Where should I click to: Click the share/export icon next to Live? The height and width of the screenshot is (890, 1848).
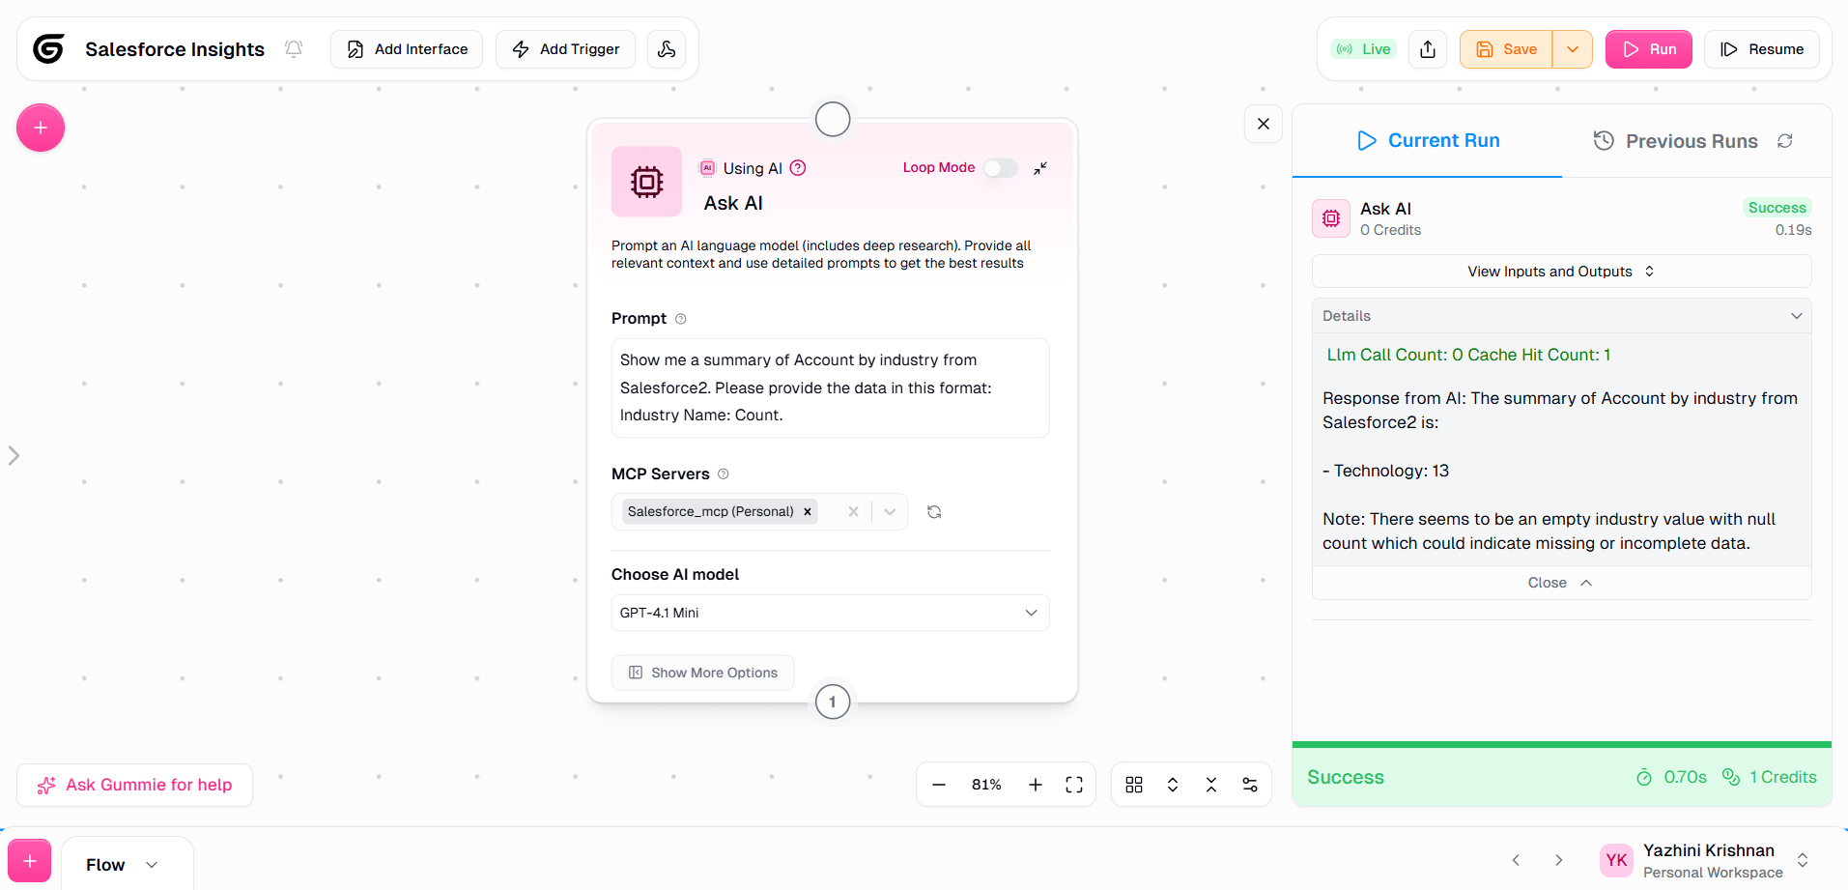click(x=1428, y=49)
